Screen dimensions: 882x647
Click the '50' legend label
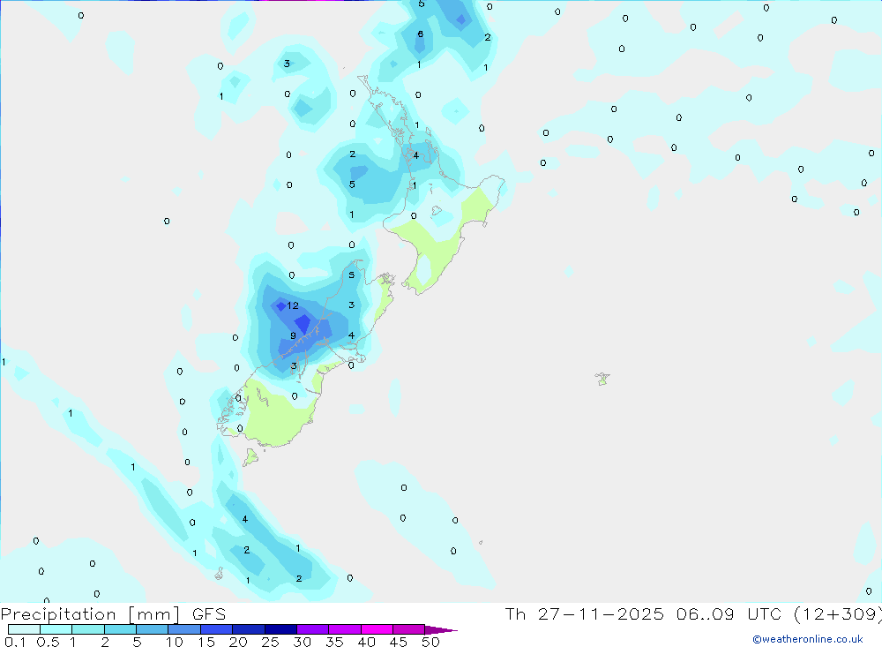[x=430, y=642]
